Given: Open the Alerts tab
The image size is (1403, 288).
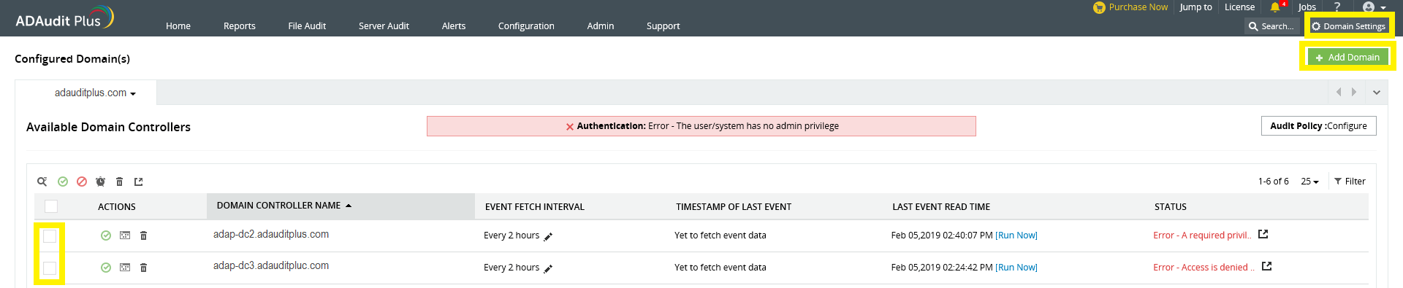Looking at the screenshot, I should 454,26.
